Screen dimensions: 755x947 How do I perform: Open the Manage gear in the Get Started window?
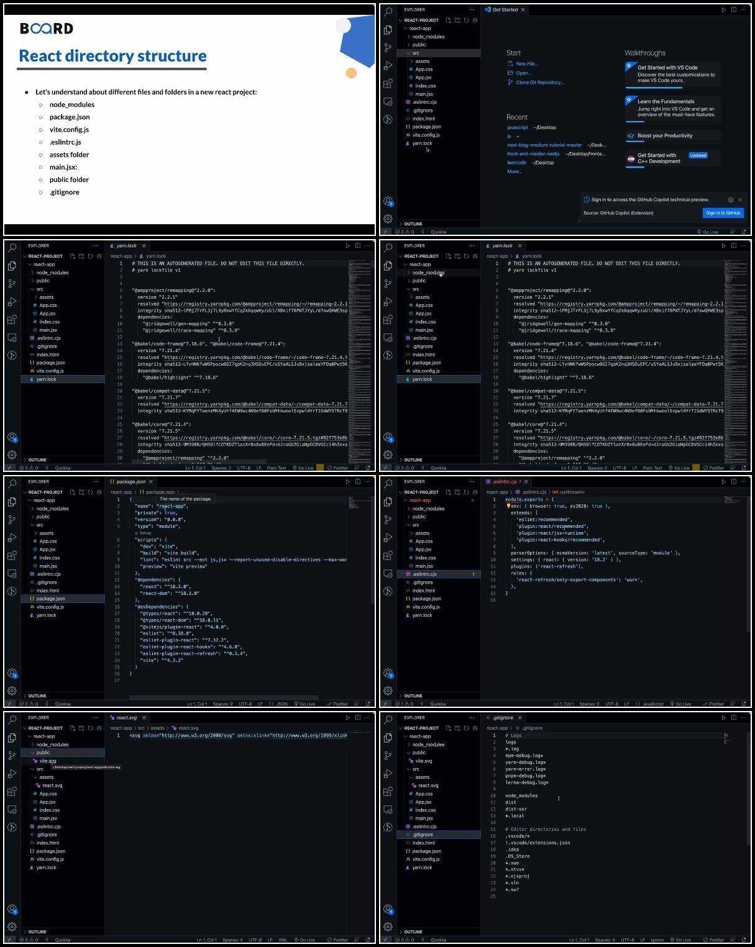pyautogui.click(x=388, y=219)
